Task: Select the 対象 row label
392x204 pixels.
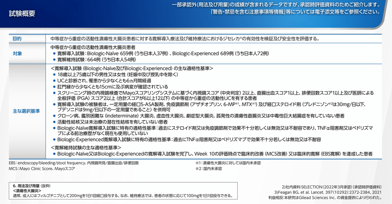Action: tap(17, 54)
